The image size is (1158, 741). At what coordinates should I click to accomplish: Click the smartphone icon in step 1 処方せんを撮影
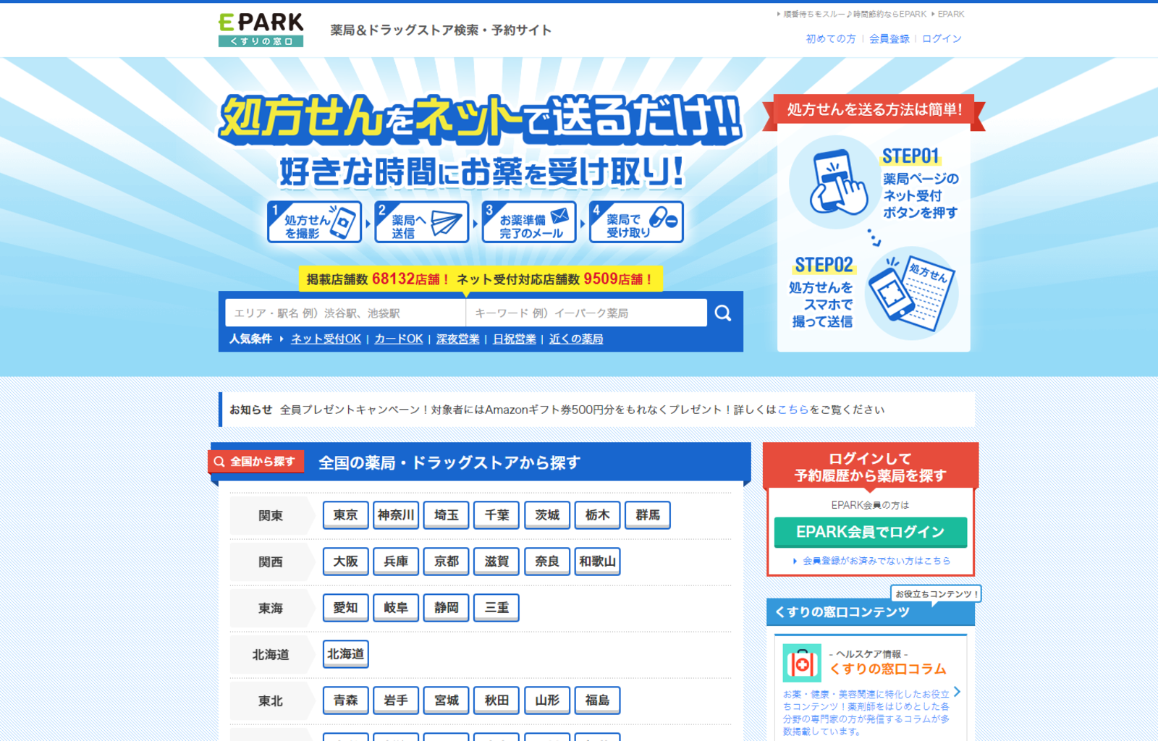point(343,221)
